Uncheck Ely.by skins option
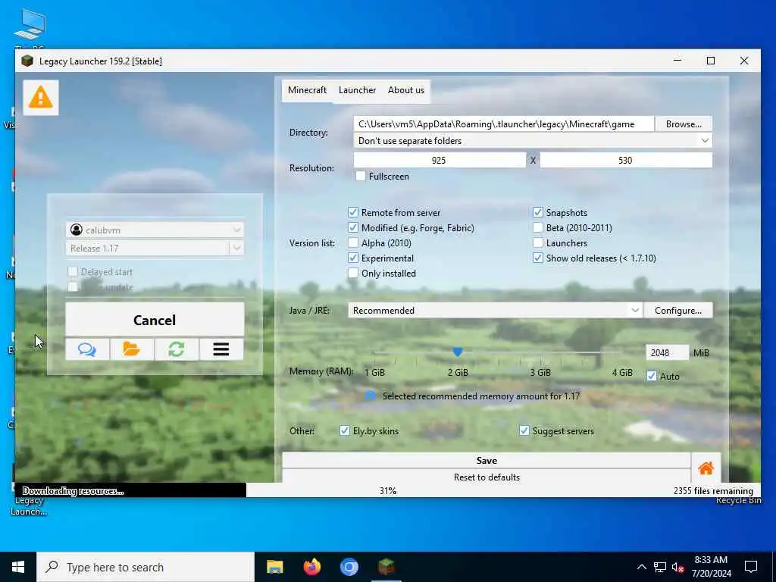 (345, 430)
